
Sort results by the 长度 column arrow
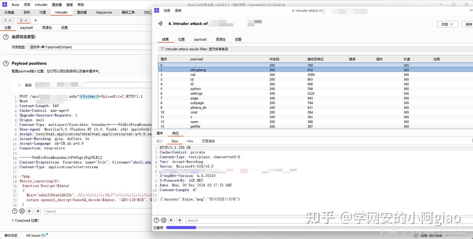point(413,59)
